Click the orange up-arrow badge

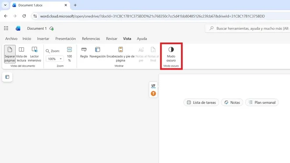coord(153,94)
